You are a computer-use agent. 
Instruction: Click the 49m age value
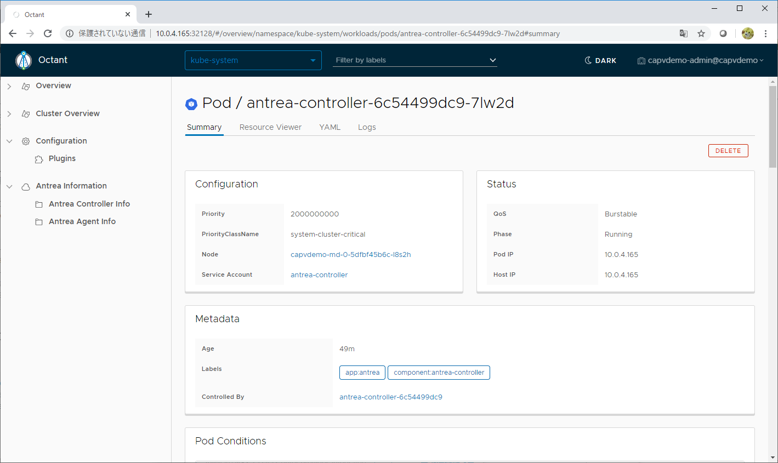tap(347, 348)
